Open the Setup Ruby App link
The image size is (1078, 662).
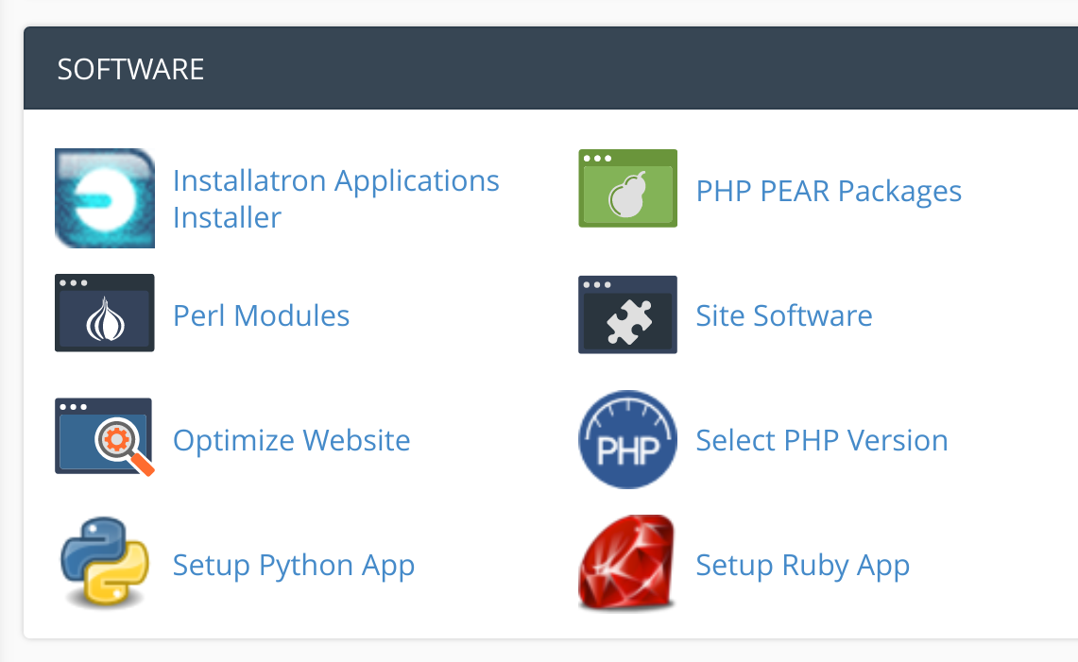pos(802,566)
